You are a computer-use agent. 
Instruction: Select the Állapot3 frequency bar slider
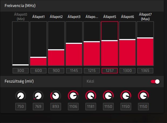pyautogui.click(x=74, y=44)
